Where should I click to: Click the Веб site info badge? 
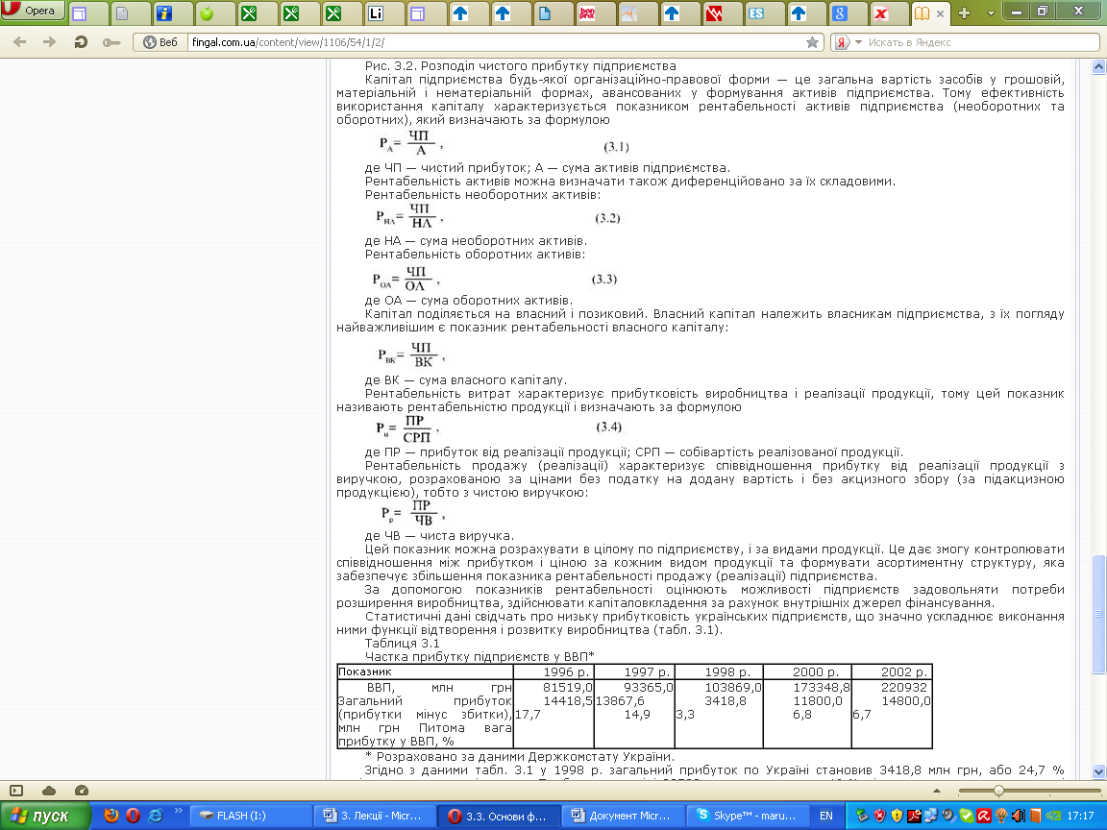pos(160,42)
